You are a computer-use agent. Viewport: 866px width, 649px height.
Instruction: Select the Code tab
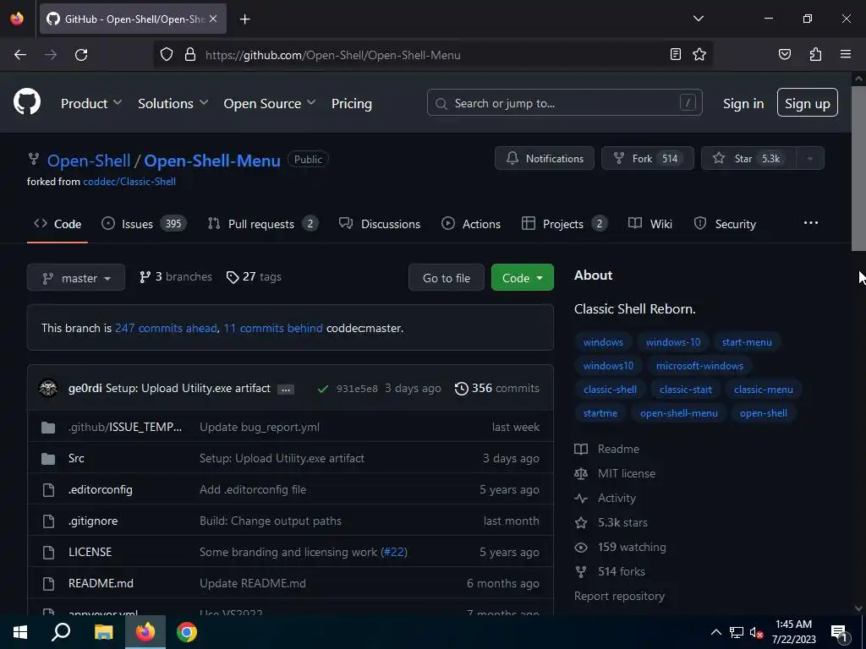(x=58, y=224)
